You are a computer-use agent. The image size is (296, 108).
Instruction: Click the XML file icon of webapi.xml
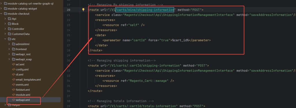tap(14, 100)
